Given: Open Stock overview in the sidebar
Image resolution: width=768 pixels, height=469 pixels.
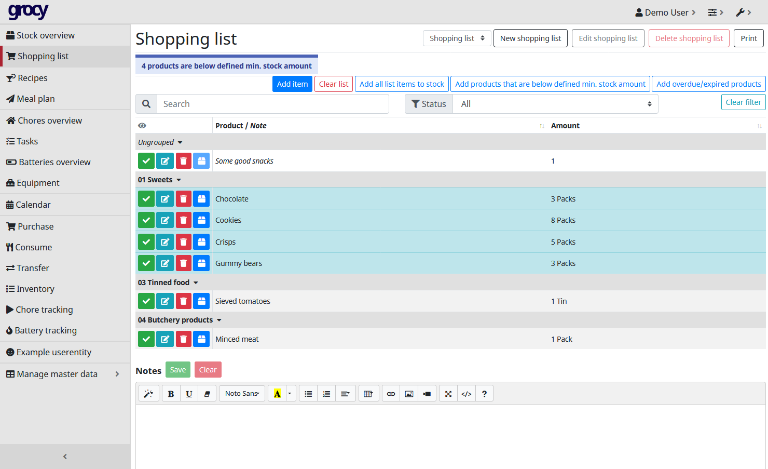Looking at the screenshot, I should coord(46,35).
